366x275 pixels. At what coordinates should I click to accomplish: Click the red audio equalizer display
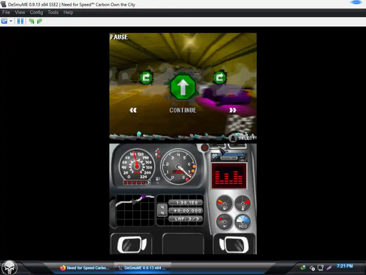pyautogui.click(x=229, y=176)
